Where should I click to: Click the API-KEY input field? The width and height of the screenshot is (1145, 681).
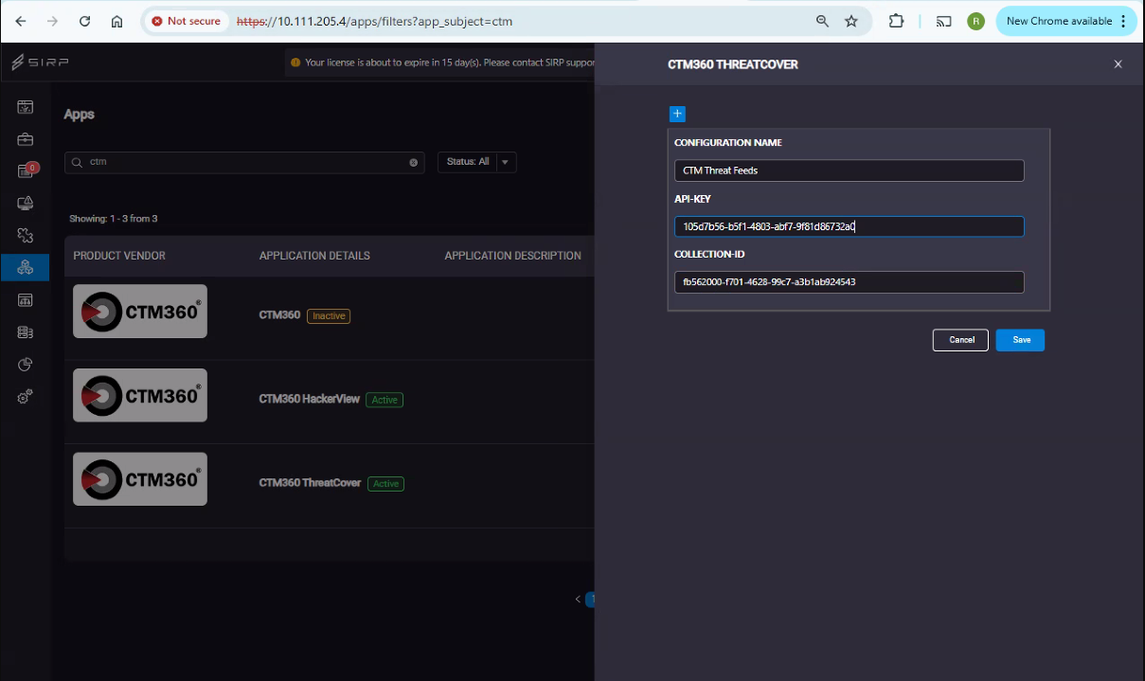(x=850, y=226)
